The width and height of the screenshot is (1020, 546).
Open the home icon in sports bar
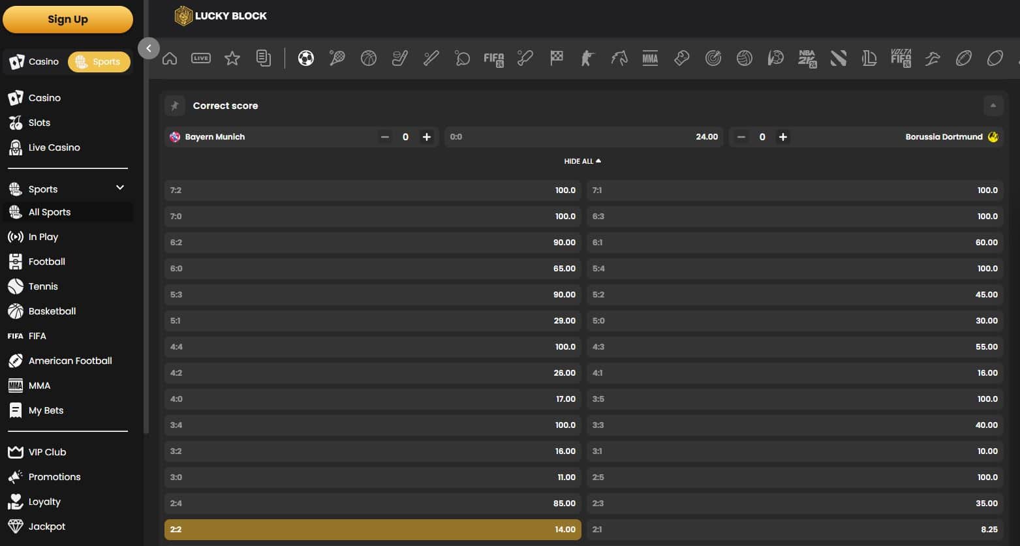pos(170,59)
